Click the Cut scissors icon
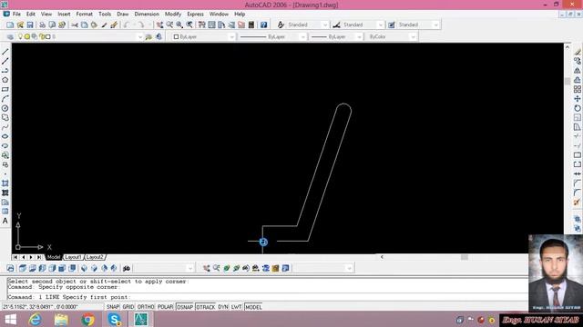This screenshot has width=583, height=327. click(x=75, y=25)
